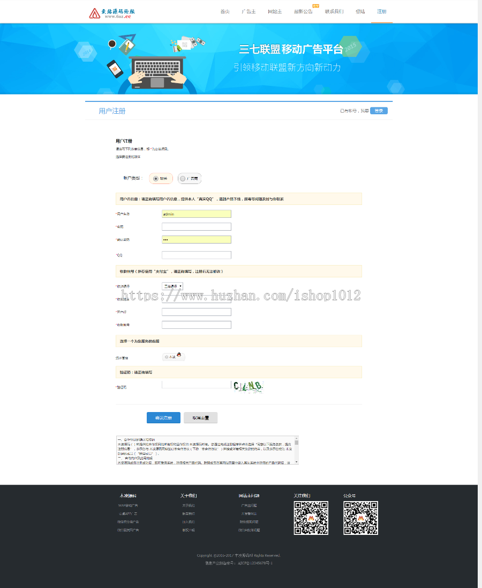Click the copyright text in the footer
Screen dimensions: 482x588
239,555
